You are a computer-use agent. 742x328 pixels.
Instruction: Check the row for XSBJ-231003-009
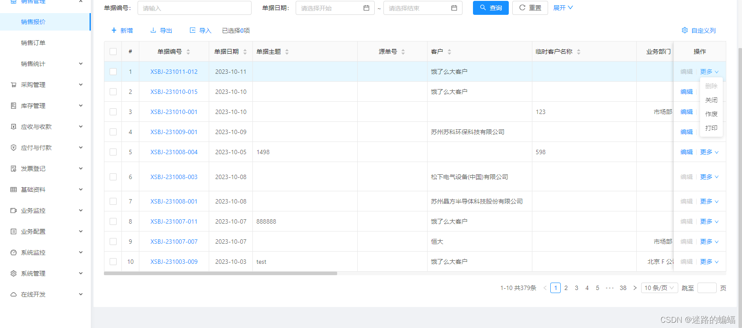[x=113, y=262]
